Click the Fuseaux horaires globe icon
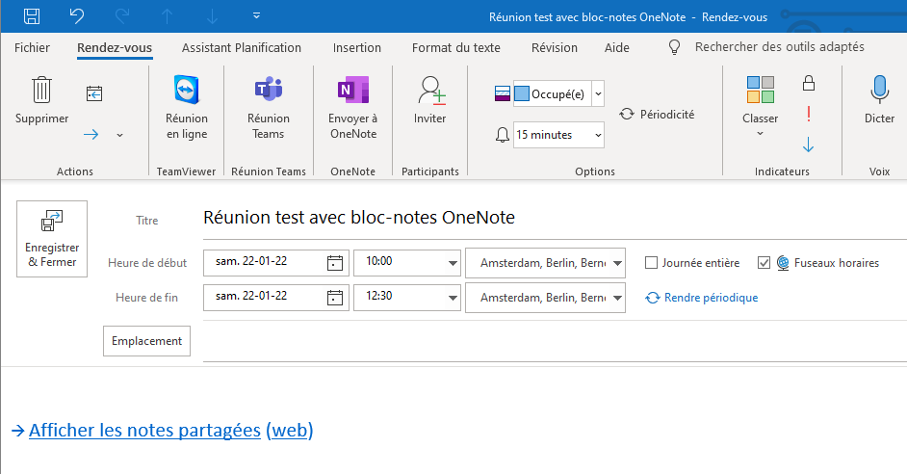The height and width of the screenshot is (474, 907). point(783,263)
